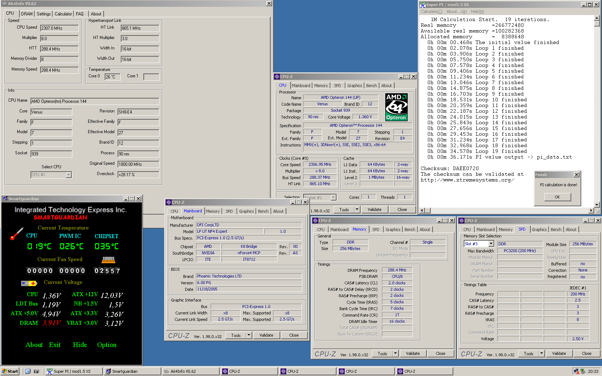Open Super PI About menu

click(456, 11)
